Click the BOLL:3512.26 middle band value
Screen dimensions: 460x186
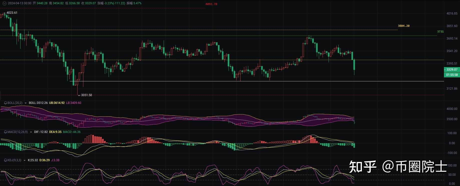point(38,103)
